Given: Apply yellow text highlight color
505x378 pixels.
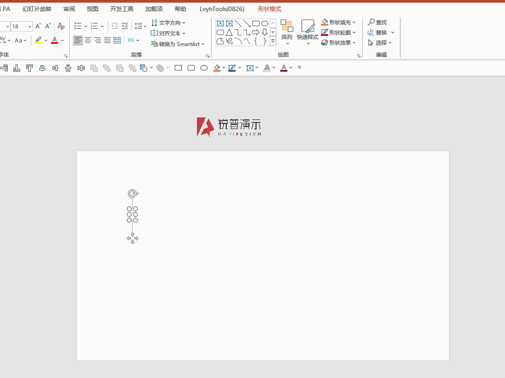Looking at the screenshot, I should click(x=38, y=40).
